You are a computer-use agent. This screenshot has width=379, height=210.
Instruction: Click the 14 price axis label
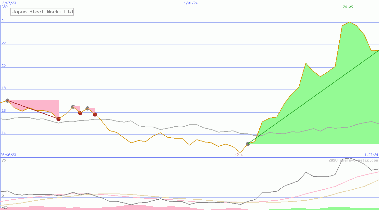click(4, 133)
